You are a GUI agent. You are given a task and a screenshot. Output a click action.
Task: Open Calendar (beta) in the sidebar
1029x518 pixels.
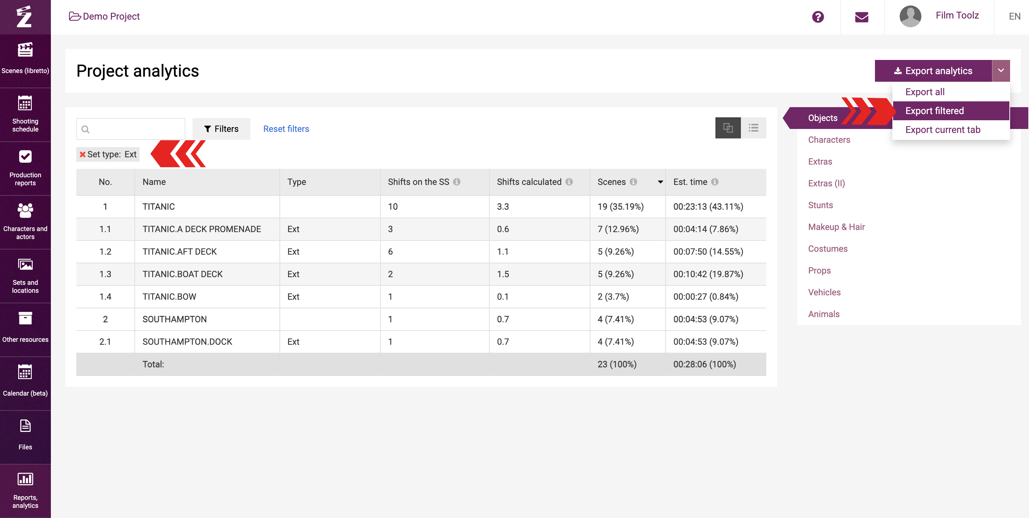click(x=25, y=383)
